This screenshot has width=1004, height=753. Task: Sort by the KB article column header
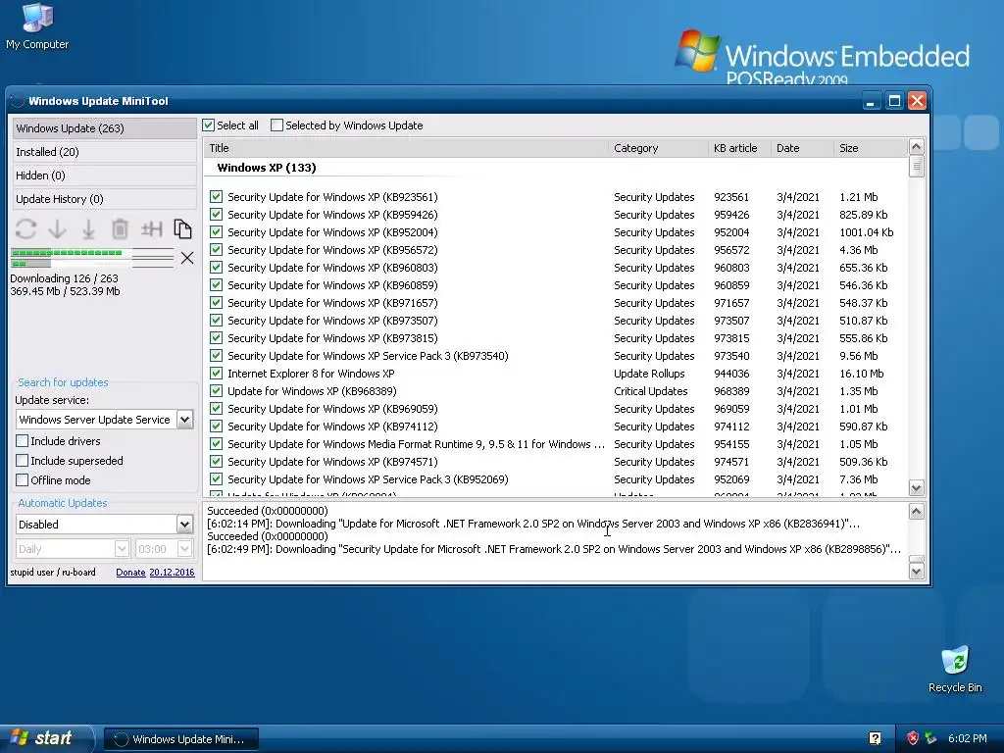[x=739, y=148]
